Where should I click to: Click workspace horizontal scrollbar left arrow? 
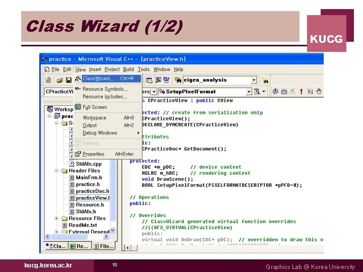(x=47, y=236)
